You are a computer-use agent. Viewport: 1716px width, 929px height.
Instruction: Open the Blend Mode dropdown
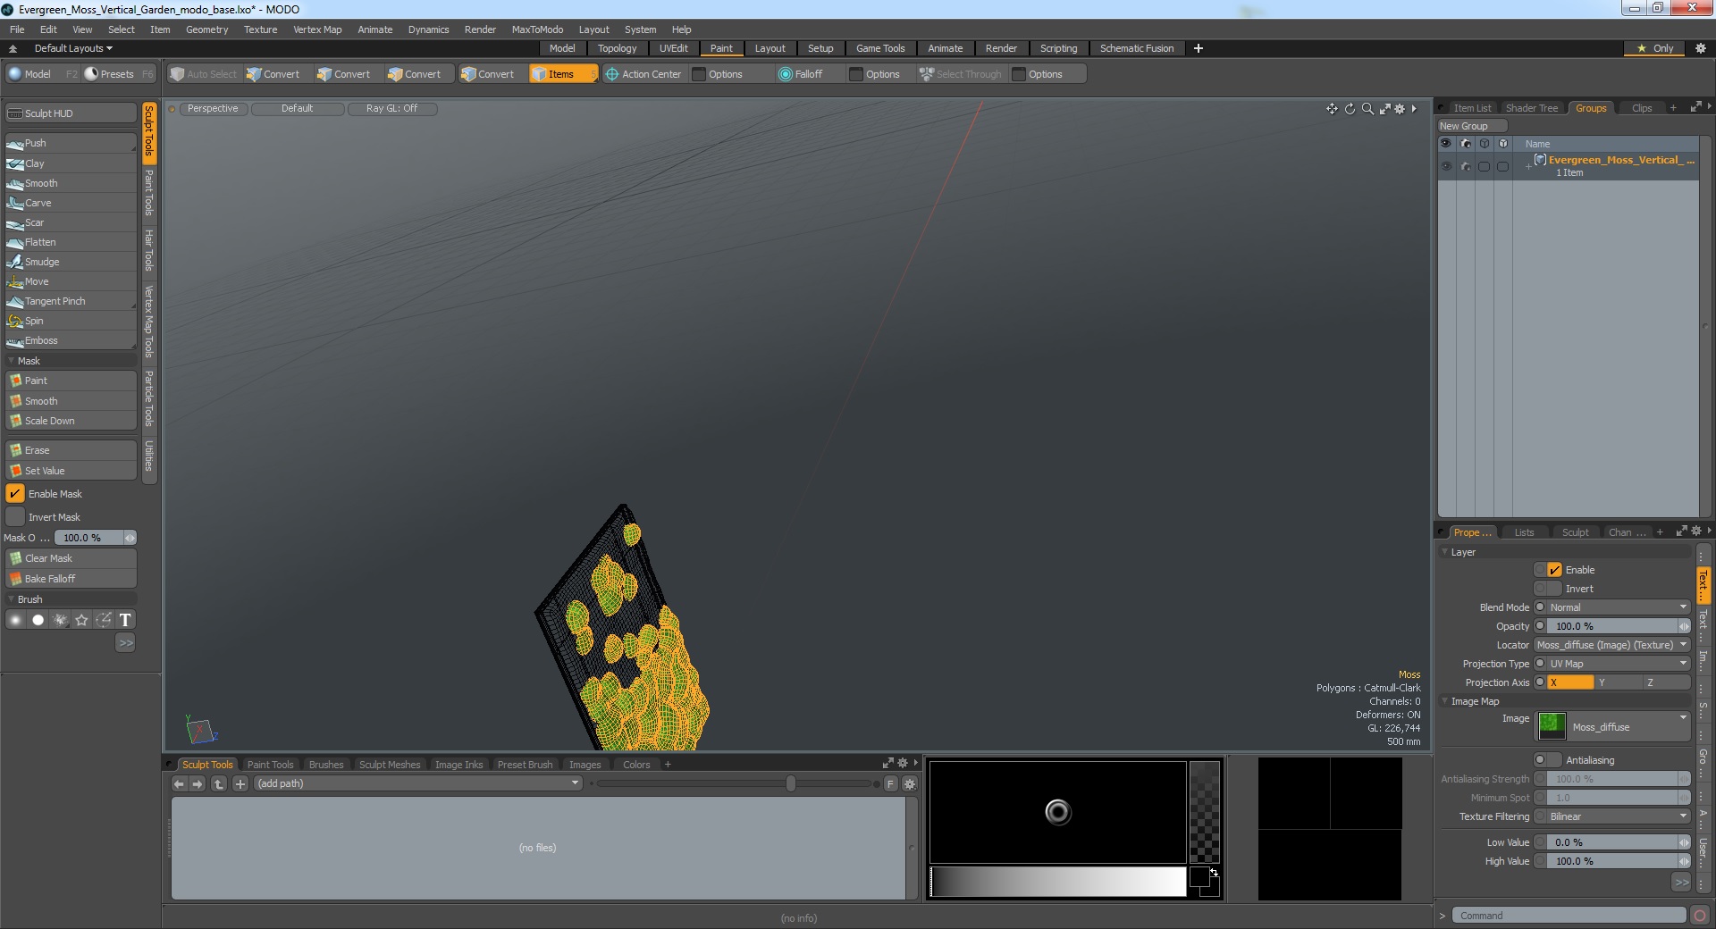pos(1619,607)
